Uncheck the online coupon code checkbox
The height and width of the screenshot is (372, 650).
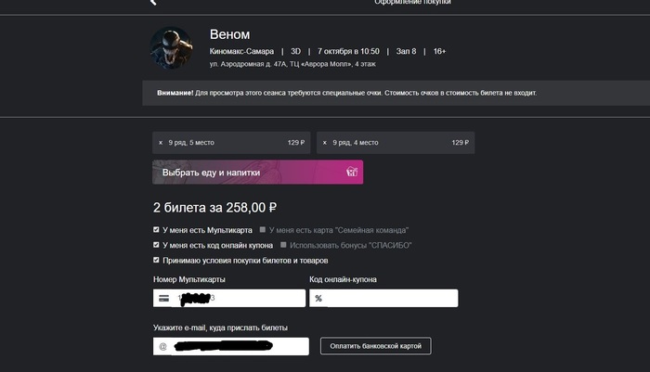pos(156,245)
